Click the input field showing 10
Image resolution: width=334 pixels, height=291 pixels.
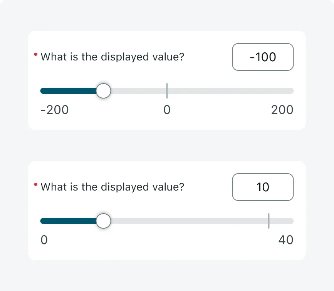point(263,187)
